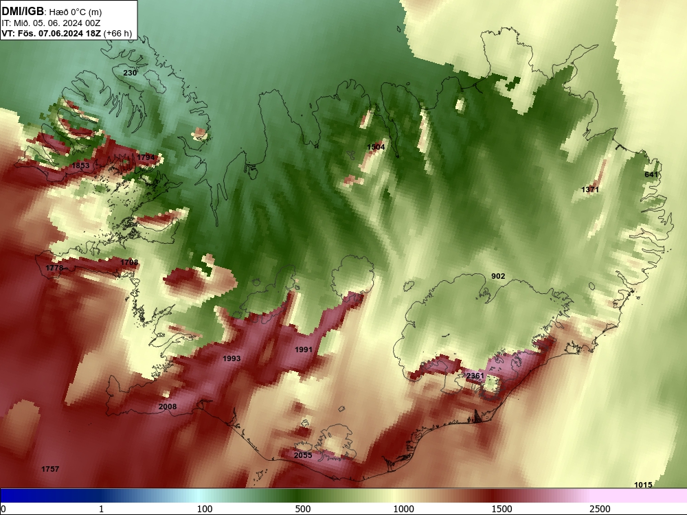This screenshot has width=687, height=515.
Task: Click the 1757 value over the ocean
Action: tap(50, 470)
